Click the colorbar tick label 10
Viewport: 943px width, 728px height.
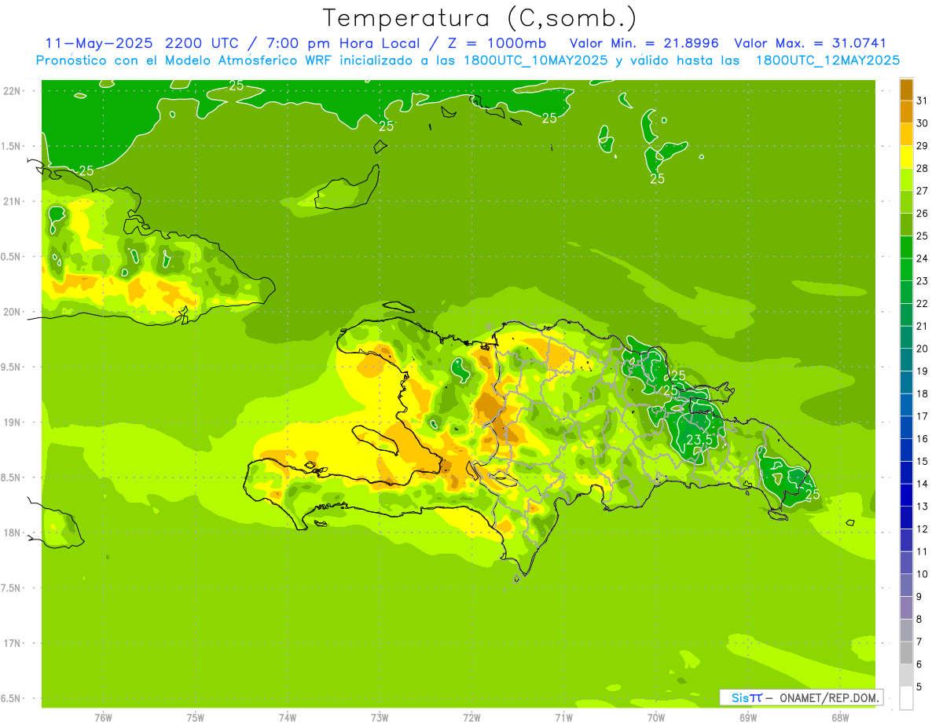(x=922, y=574)
